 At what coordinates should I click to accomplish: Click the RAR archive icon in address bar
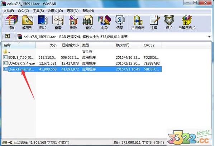(x=20, y=37)
